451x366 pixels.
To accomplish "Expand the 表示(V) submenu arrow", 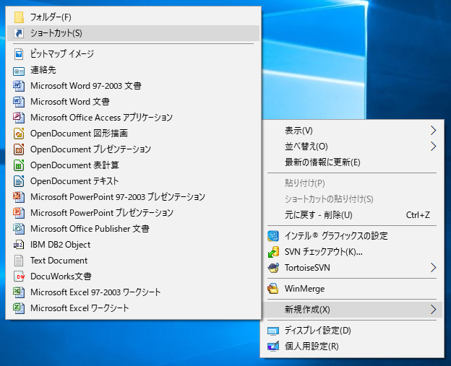I will 434,131.
